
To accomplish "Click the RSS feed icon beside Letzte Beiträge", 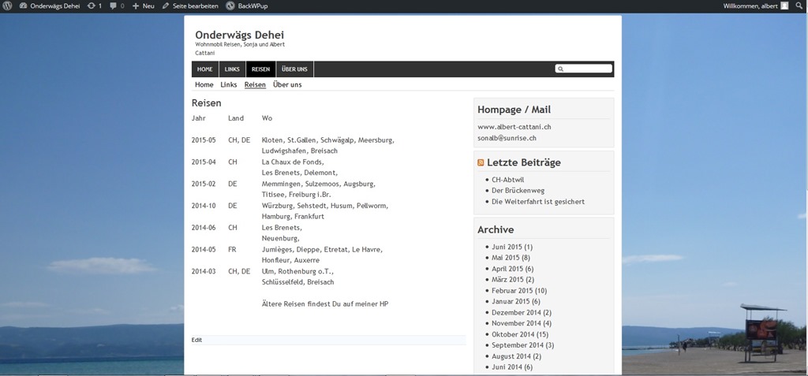I will point(481,162).
